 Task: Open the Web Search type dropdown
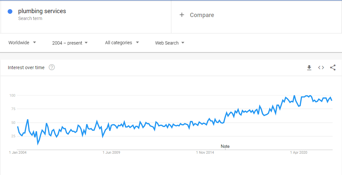170,43
